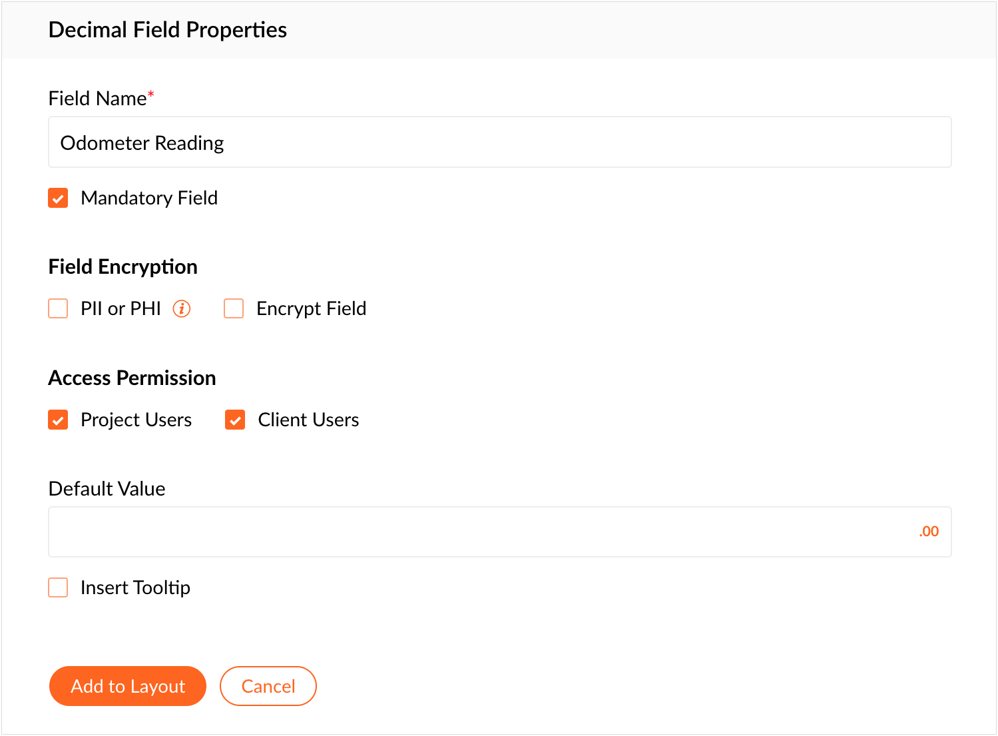Click the Access Permission heading
This screenshot has height=736, width=998.
[132, 378]
